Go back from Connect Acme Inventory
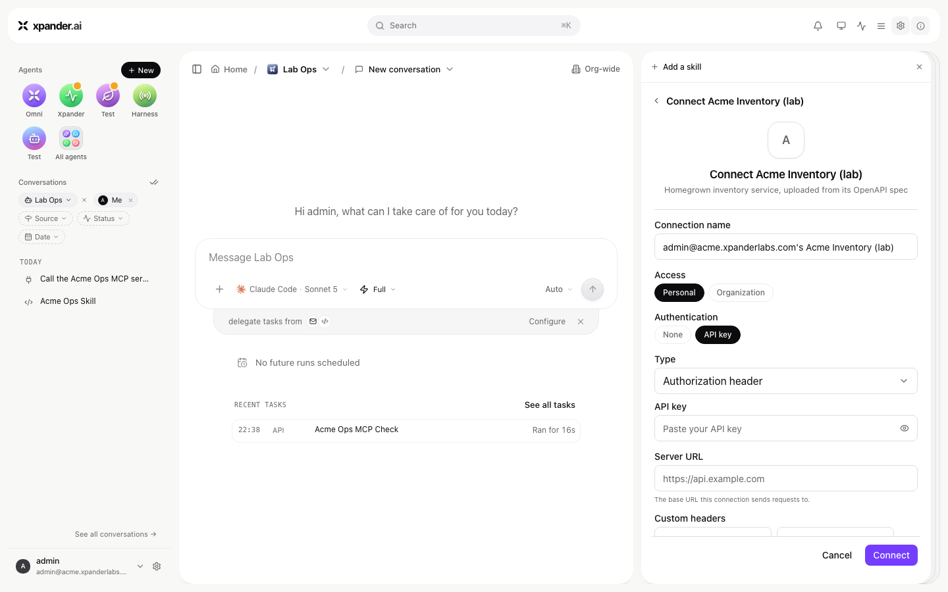This screenshot has height=592, width=948. [656, 101]
